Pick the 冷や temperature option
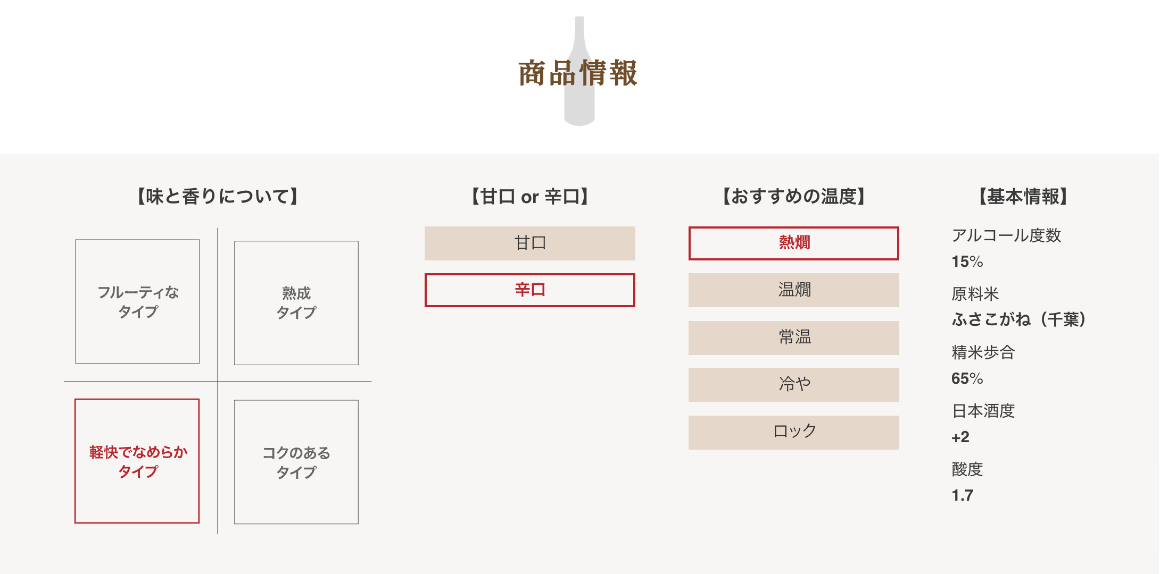This screenshot has height=574, width=1160. pyautogui.click(x=794, y=385)
